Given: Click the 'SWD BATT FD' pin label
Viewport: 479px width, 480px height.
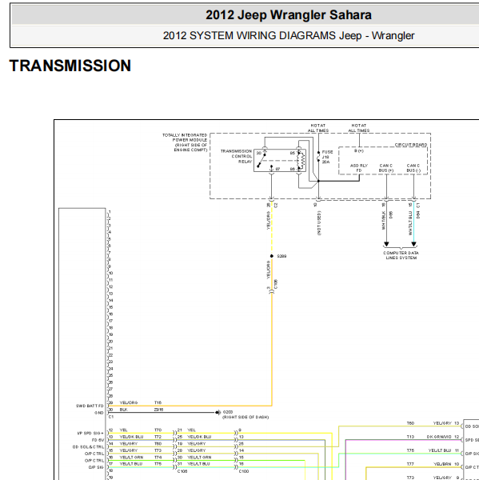Looking at the screenshot, I should pyautogui.click(x=90, y=406).
